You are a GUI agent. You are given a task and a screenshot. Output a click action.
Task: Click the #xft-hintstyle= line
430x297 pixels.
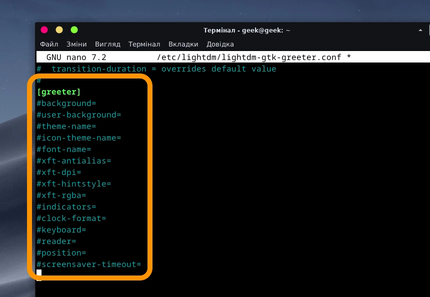pyautogui.click(x=74, y=184)
